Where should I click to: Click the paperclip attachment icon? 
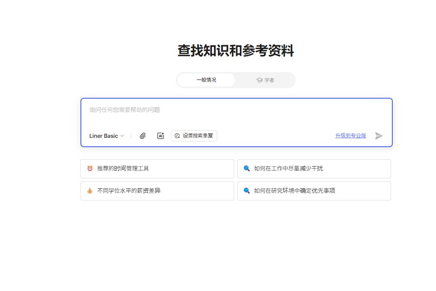(142, 136)
